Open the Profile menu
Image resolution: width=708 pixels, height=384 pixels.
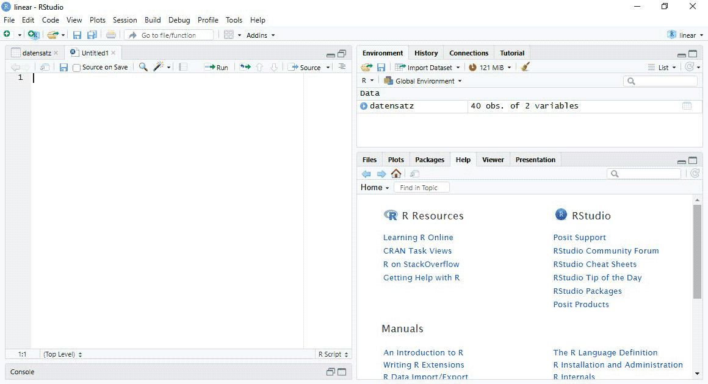point(208,20)
